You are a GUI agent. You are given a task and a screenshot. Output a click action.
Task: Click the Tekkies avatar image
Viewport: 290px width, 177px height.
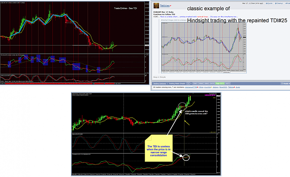tap(156, 6)
